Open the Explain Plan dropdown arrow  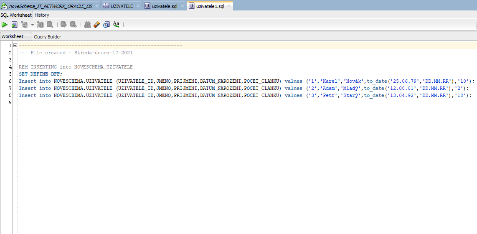coord(32,25)
